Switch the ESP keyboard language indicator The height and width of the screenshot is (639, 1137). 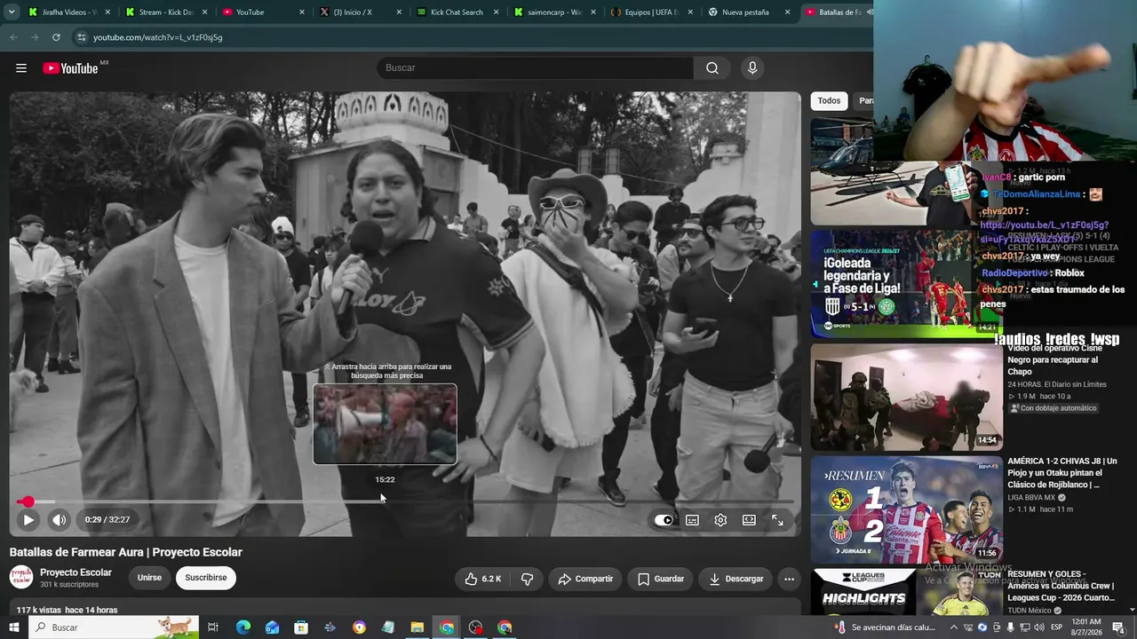pyautogui.click(x=1057, y=627)
